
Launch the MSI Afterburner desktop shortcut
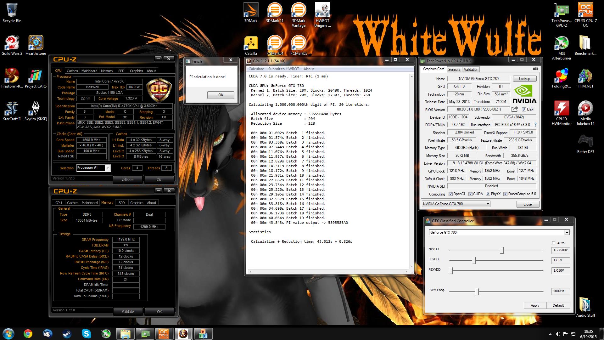562,48
